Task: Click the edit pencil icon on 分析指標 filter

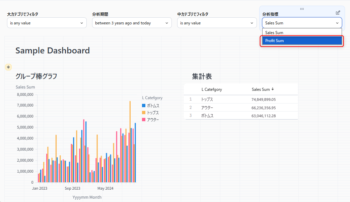Action: pos(338,13)
